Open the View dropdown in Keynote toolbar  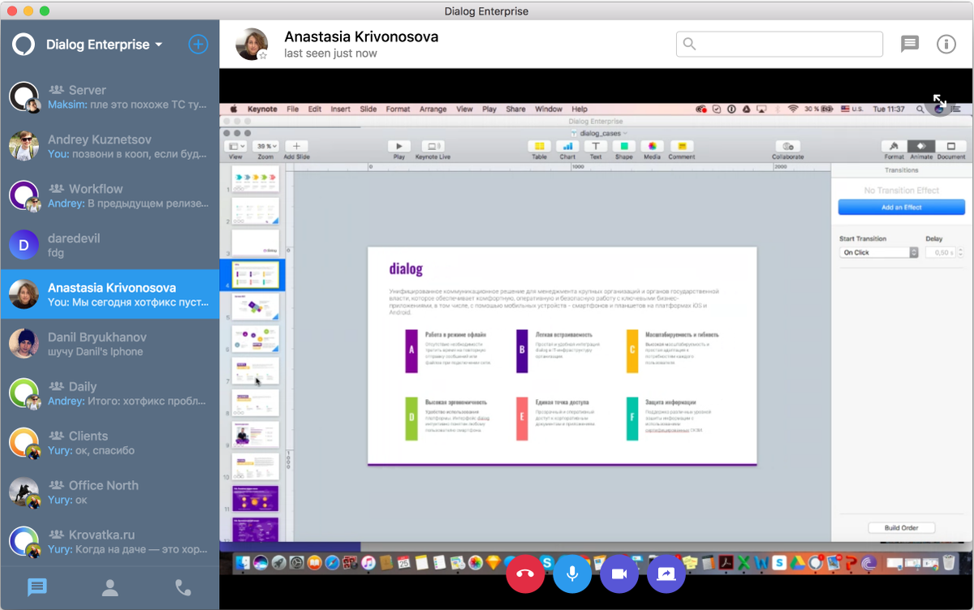[x=235, y=146]
